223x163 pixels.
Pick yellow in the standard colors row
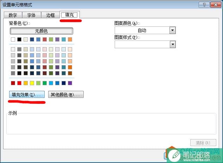coord(32,83)
